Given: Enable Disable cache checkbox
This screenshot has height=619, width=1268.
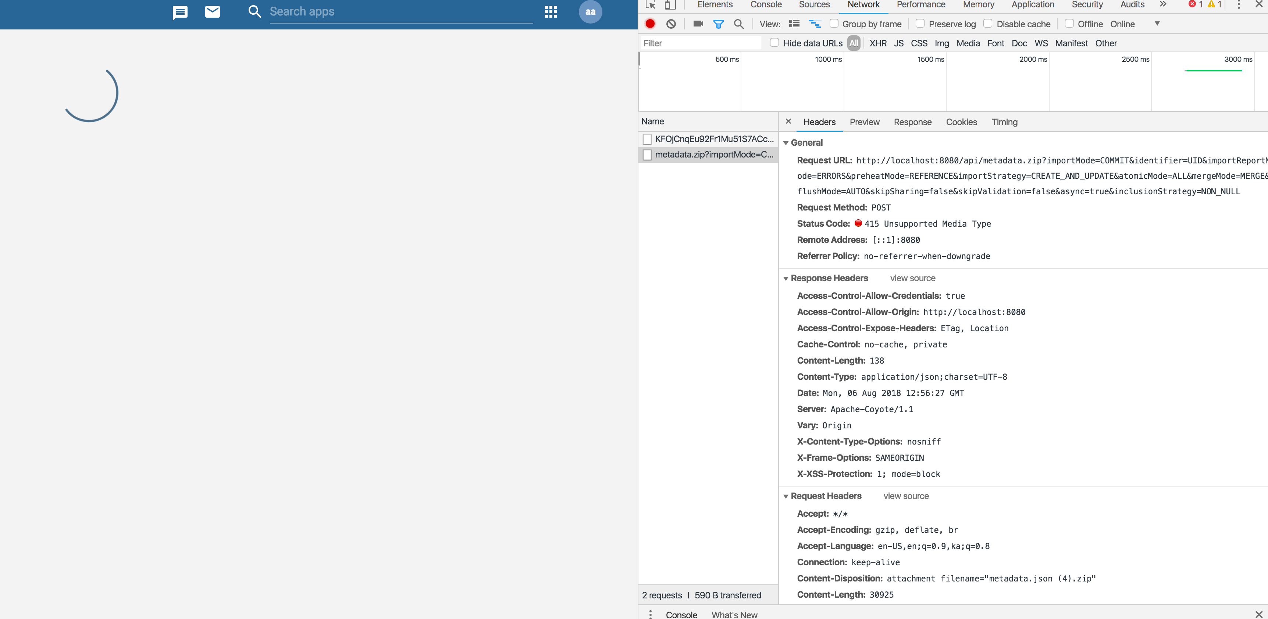Looking at the screenshot, I should click(987, 24).
